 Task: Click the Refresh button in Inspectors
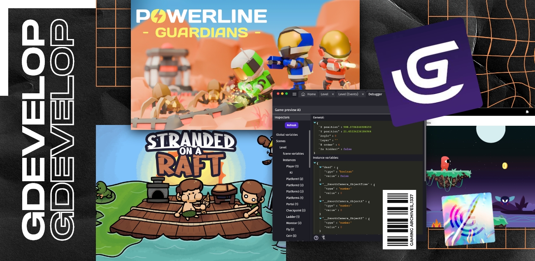(291, 125)
